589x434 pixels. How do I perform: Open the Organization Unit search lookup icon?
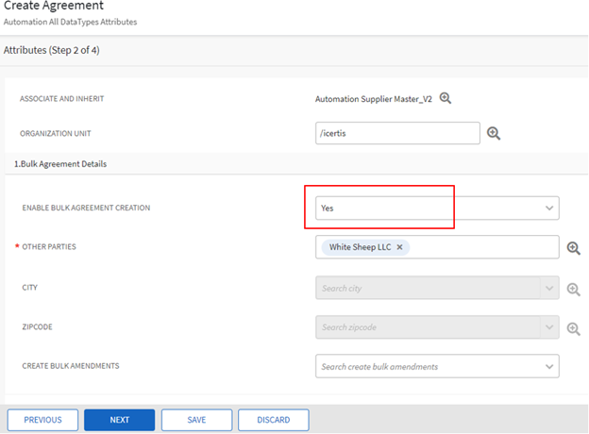[493, 133]
